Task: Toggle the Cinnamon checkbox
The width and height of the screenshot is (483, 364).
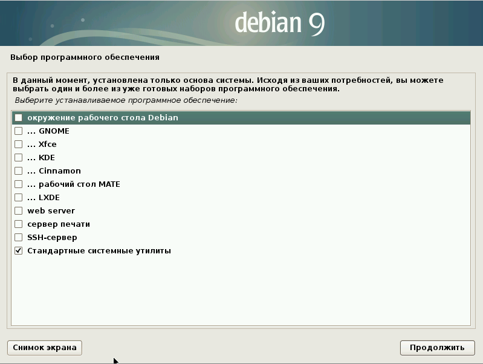Action: 19,171
